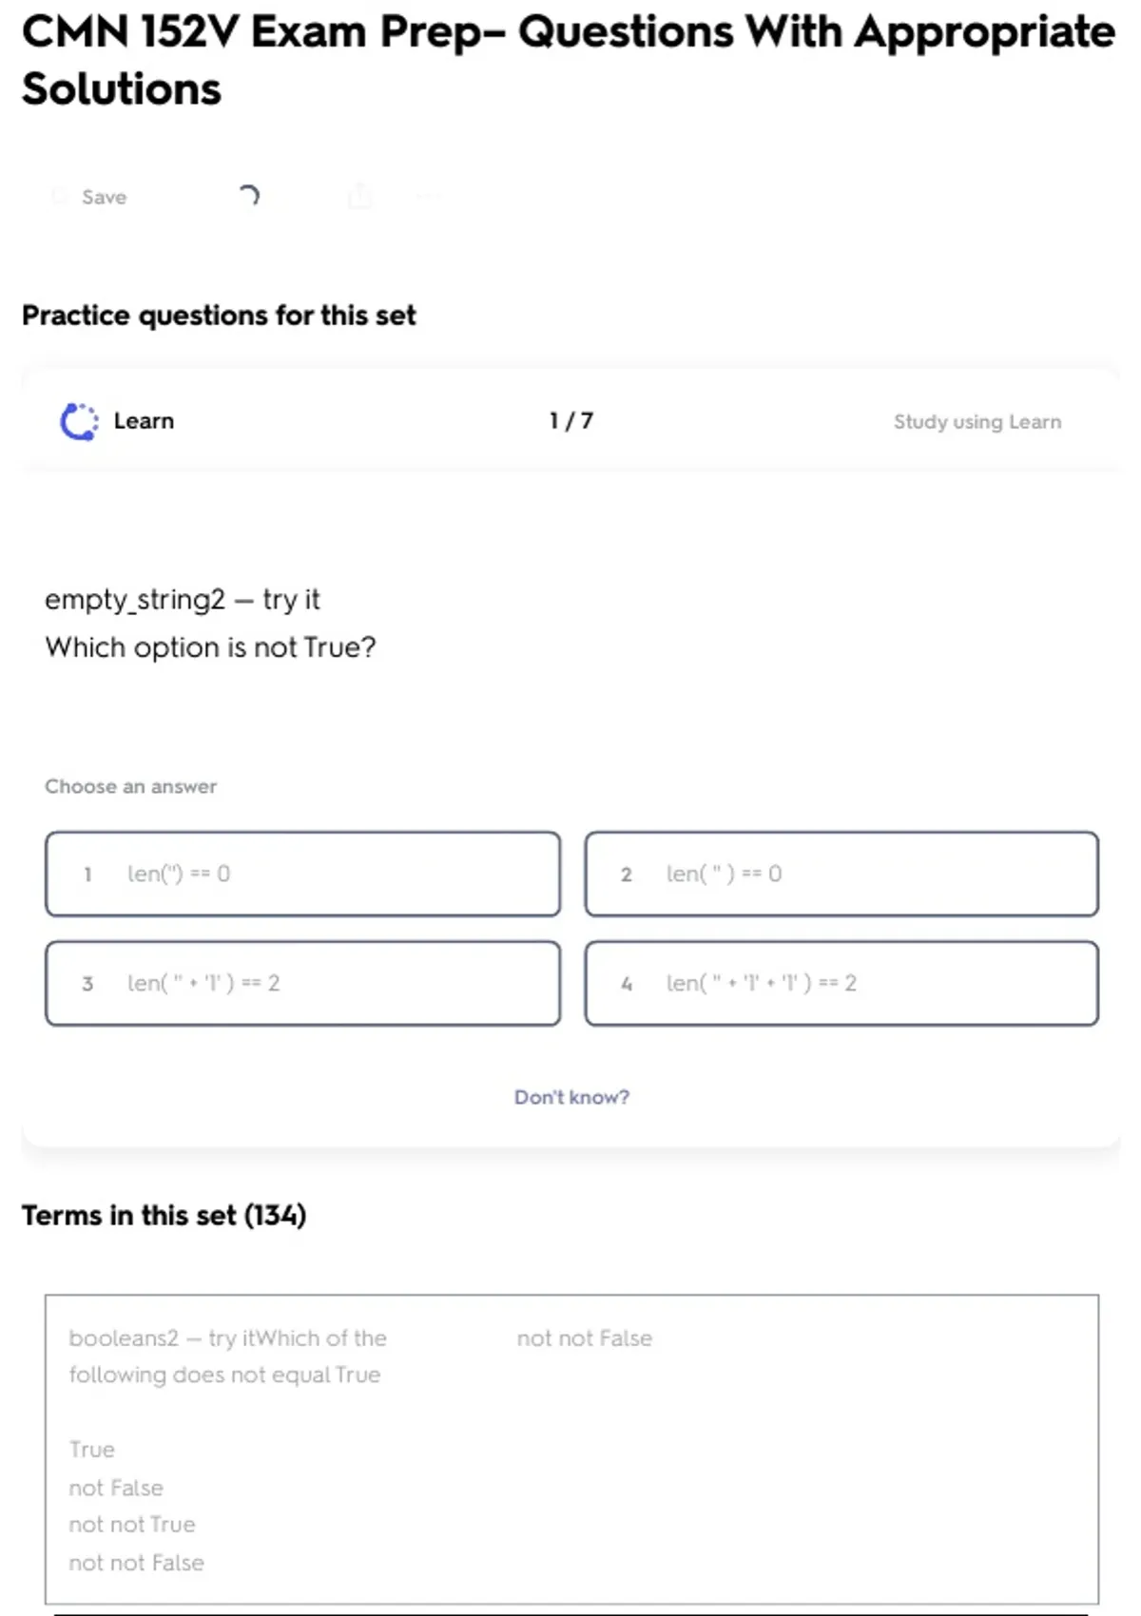Click the 'not not False' definition text
Viewport: 1141px width, 1616px height.
point(585,1338)
